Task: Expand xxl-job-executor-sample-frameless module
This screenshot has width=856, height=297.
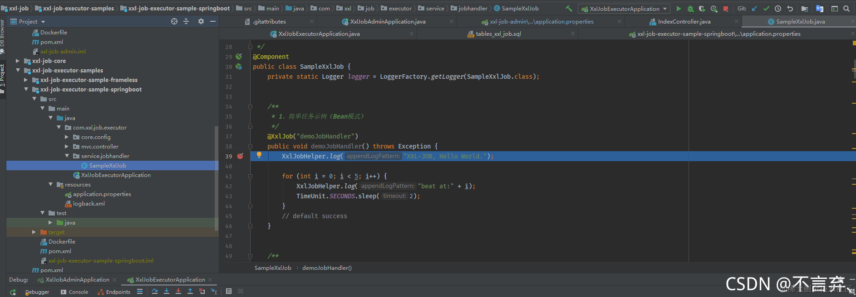Action: pos(26,80)
